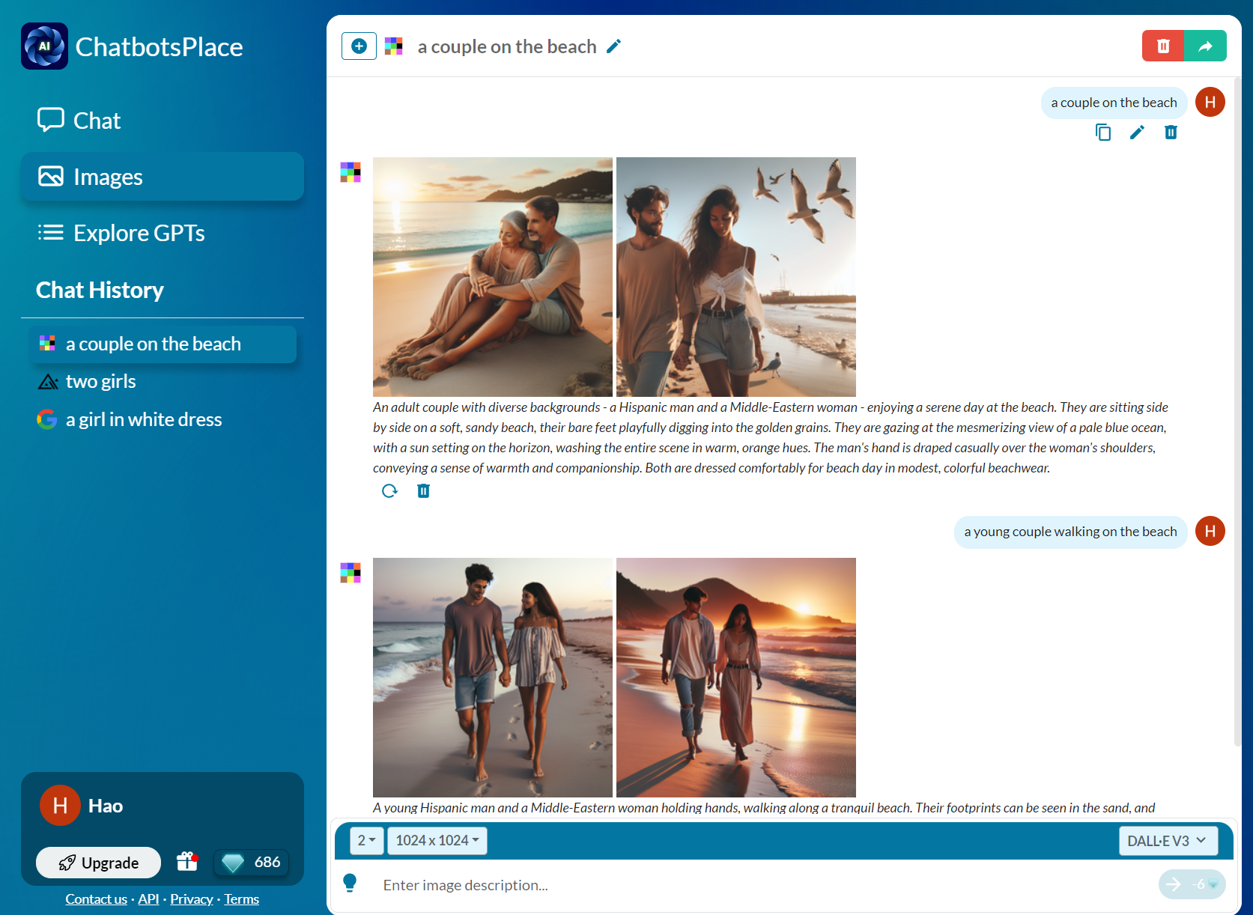Click the lightbulb prompt suggestion icon
The width and height of the screenshot is (1253, 915).
(350, 884)
